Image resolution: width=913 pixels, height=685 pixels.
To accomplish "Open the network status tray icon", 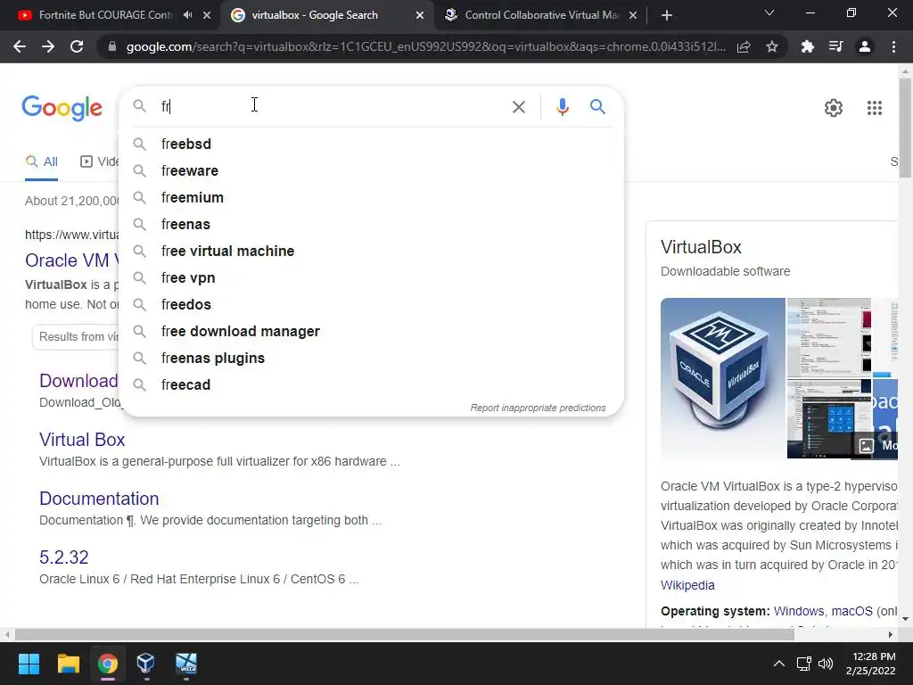I will 804,664.
